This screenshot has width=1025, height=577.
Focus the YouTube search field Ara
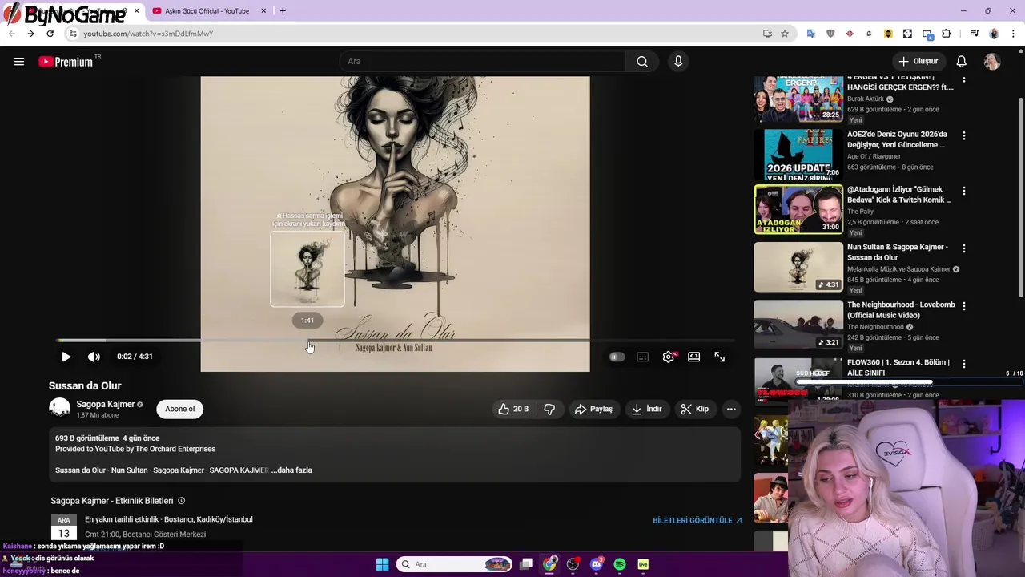(x=483, y=62)
